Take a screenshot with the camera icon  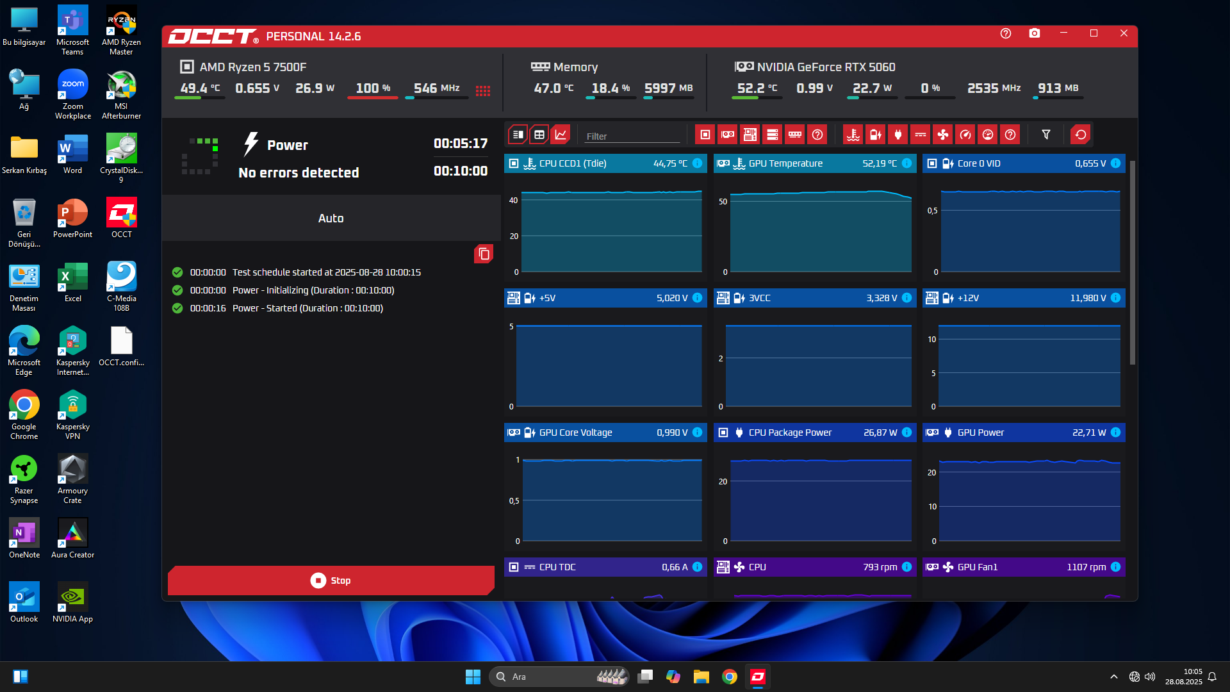coord(1035,33)
